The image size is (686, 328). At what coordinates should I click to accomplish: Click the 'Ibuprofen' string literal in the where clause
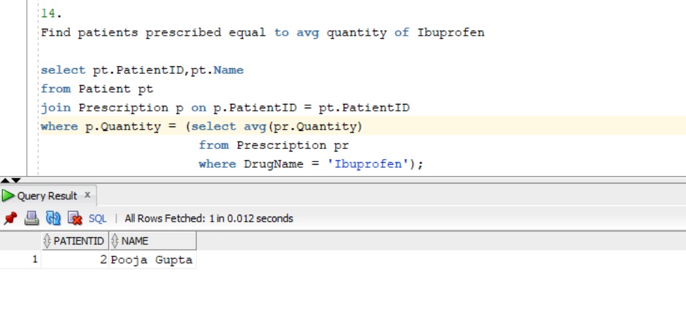coord(368,164)
